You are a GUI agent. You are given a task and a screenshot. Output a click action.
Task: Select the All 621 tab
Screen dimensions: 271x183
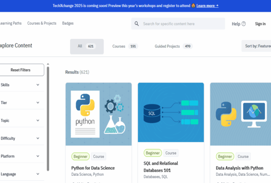tap(87, 46)
